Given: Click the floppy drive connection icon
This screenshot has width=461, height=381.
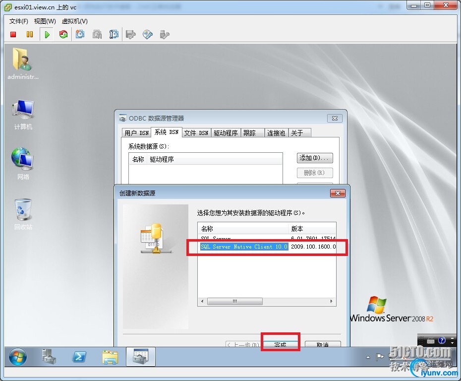Looking at the screenshot, I should click(130, 34).
